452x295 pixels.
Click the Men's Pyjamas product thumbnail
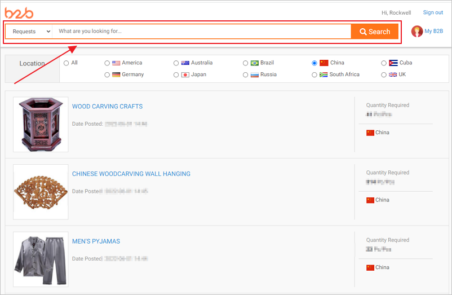[x=41, y=259]
